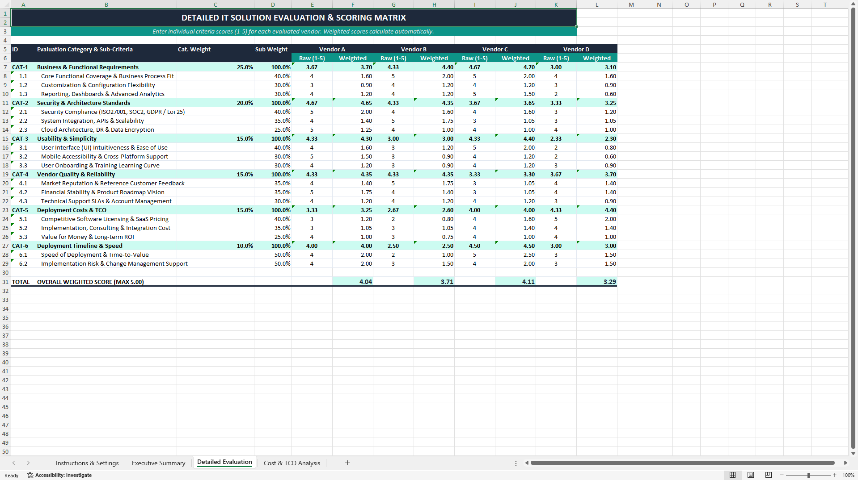Click the Vendor D header cell
The width and height of the screenshot is (858, 480).
point(576,49)
